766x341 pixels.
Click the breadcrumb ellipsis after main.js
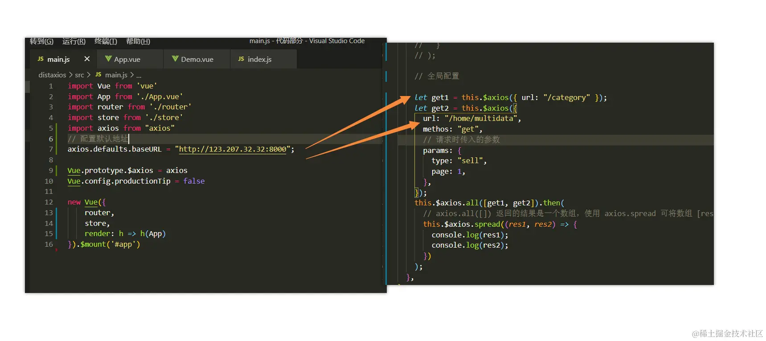(x=139, y=75)
